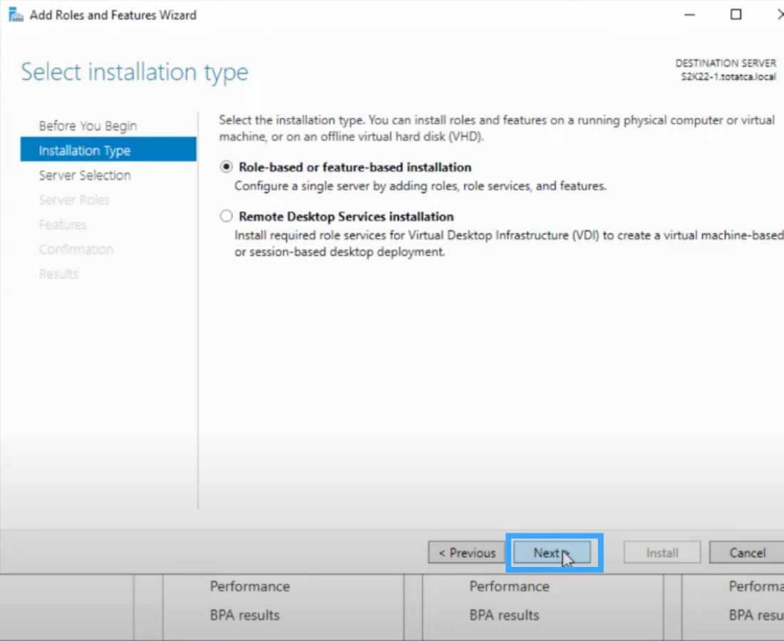Screen dimensions: 784x641
Task: Select the Installation Type step
Action: [x=83, y=150]
